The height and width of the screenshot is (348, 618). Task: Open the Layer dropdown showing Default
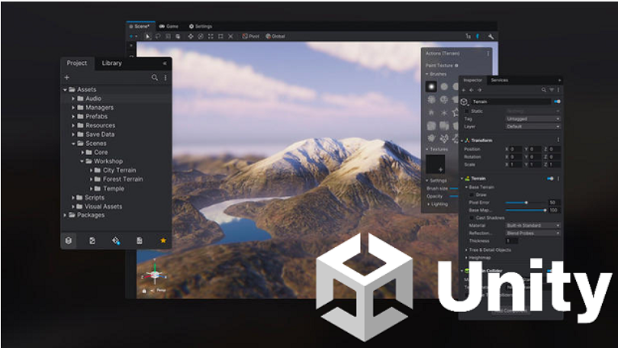(533, 127)
